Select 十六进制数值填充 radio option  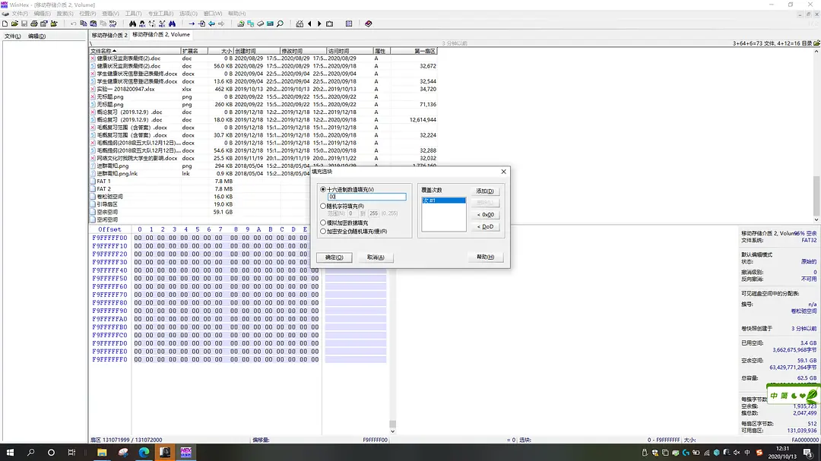point(324,189)
